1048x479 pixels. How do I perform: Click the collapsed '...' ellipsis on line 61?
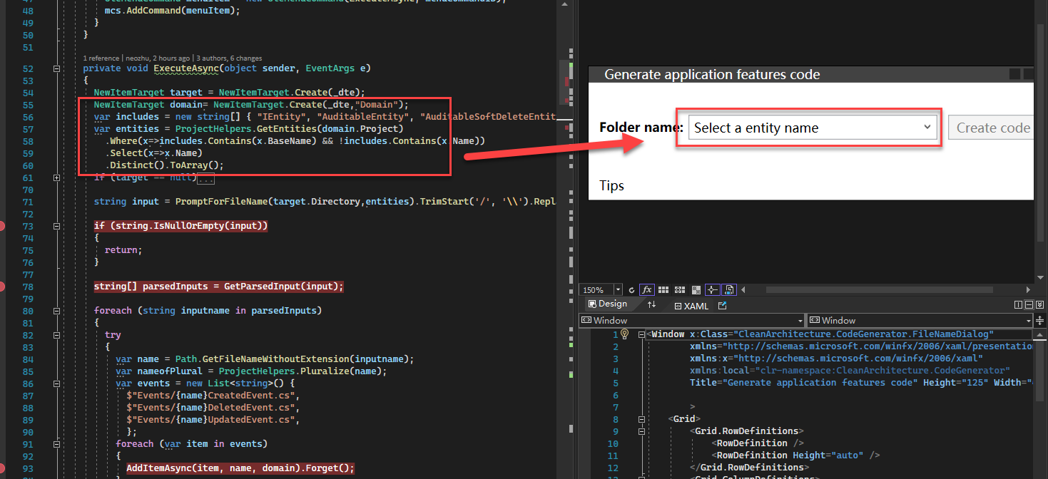pyautogui.click(x=205, y=177)
